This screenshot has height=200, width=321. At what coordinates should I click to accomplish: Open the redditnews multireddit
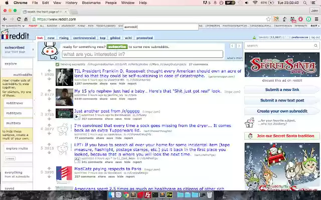(18, 103)
